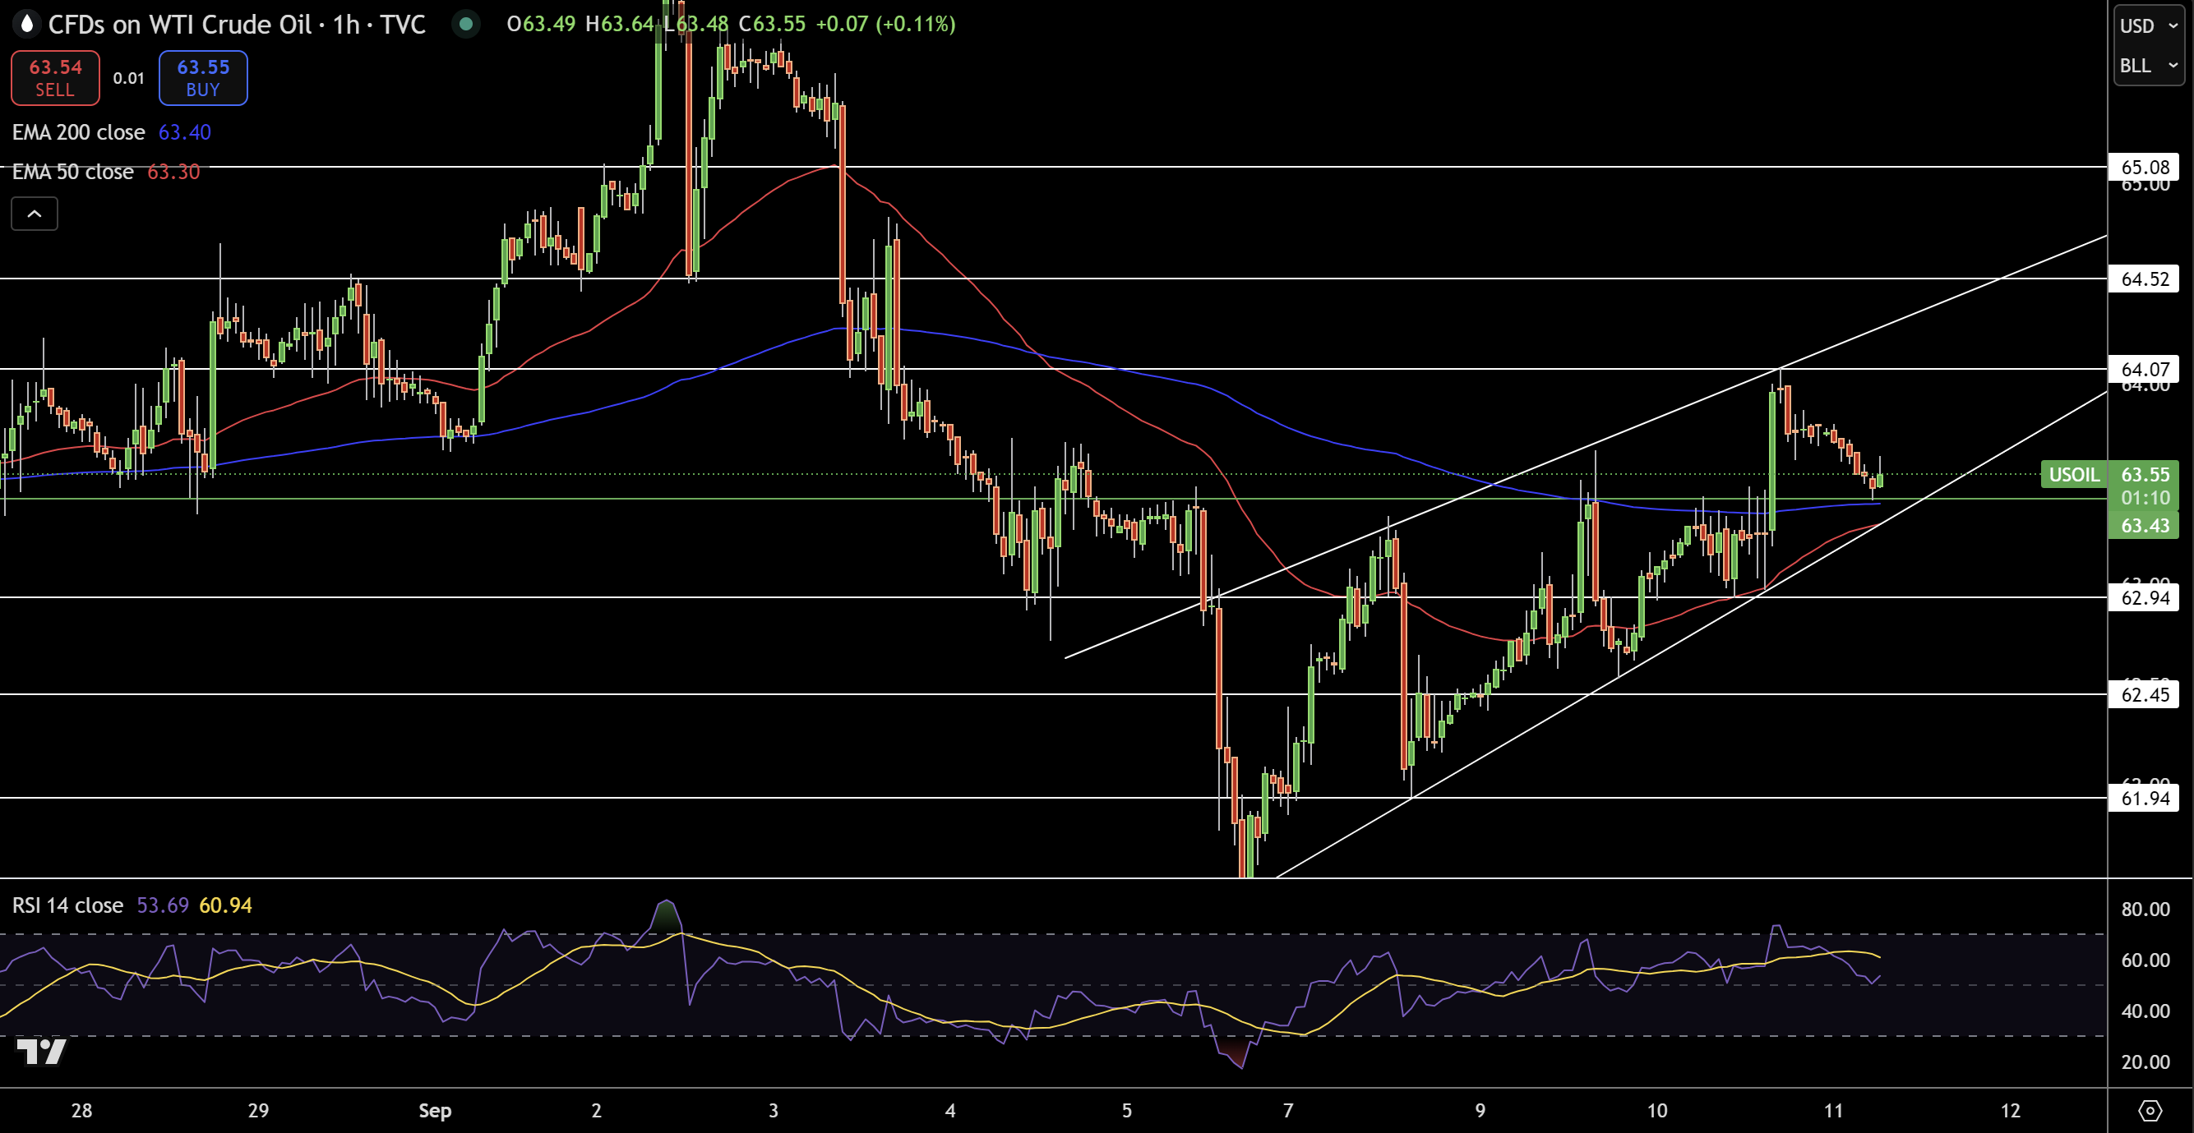Viewport: 2194px width, 1133px height.
Task: Click the change +0.07 (+0.11%) value
Action: (886, 24)
